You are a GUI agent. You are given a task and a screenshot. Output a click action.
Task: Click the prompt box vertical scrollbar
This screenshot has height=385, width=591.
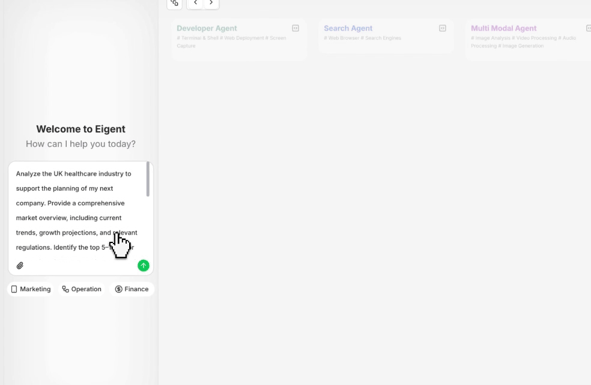148,179
